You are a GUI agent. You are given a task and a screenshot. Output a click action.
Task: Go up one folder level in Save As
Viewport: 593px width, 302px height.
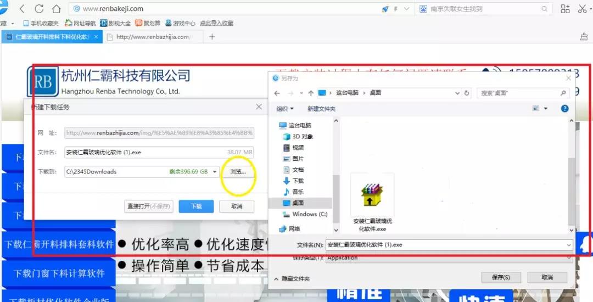tap(311, 93)
